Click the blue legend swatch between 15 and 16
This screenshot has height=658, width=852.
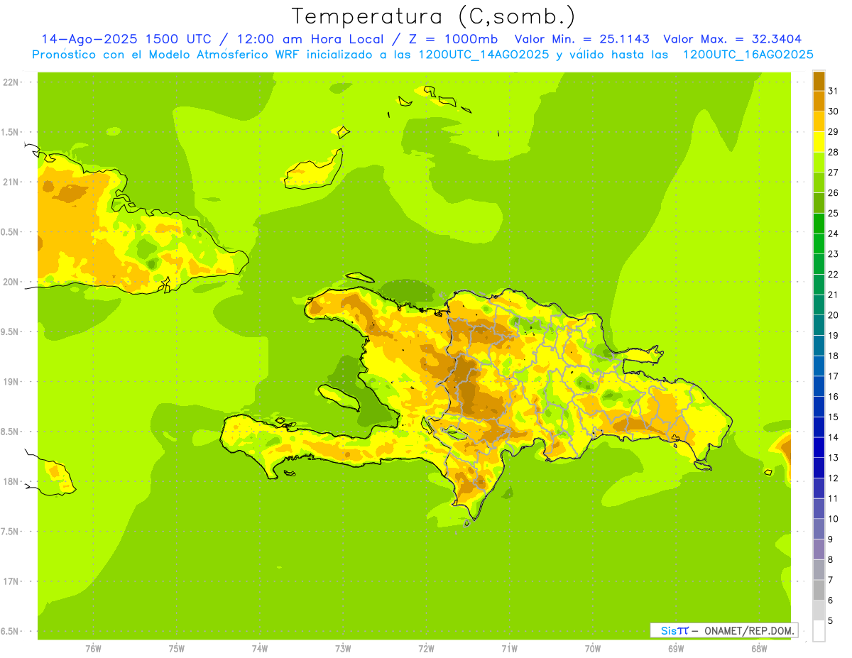coord(819,407)
